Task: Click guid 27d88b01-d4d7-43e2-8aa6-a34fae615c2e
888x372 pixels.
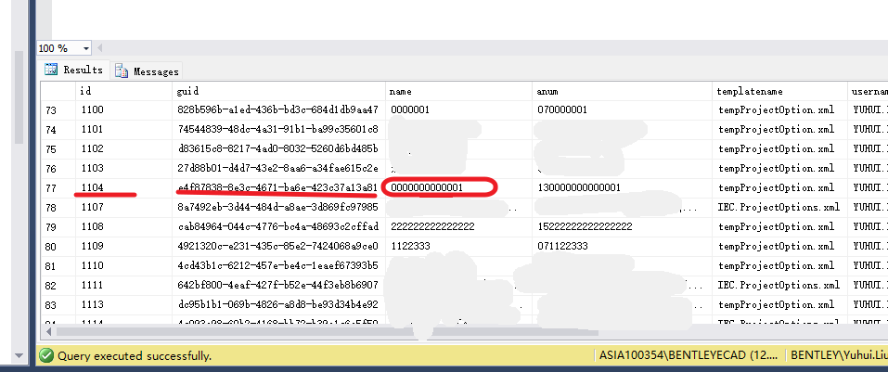Action: [277, 169]
